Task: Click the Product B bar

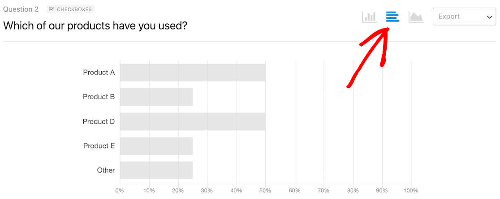Action: pos(156,97)
